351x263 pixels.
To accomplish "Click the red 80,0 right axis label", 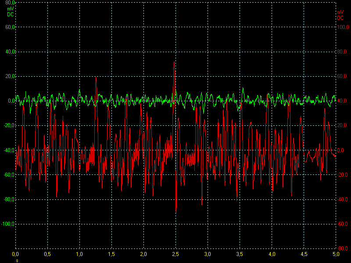I will tap(342, 52).
